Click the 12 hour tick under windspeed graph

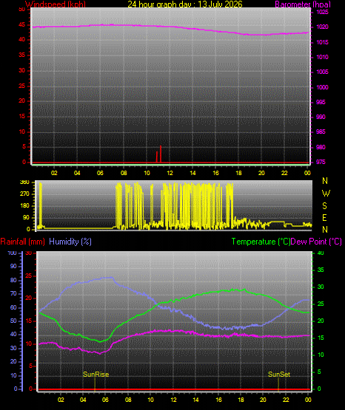(170, 173)
